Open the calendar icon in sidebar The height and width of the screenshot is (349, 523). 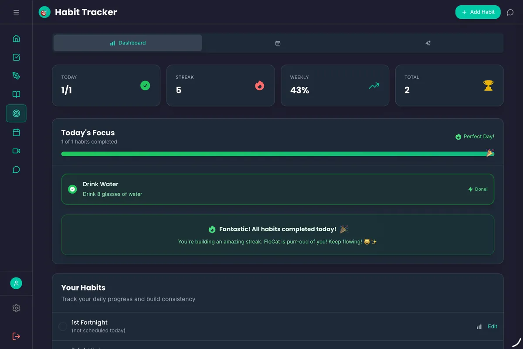click(x=16, y=132)
